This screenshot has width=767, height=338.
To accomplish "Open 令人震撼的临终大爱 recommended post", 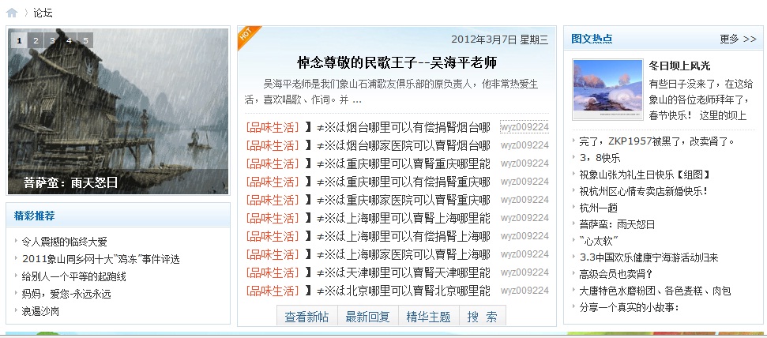I will coord(64,242).
